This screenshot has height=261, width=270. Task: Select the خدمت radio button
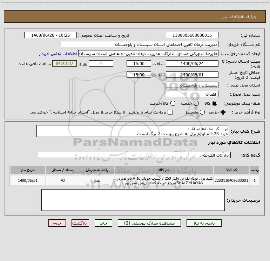pos(196,103)
